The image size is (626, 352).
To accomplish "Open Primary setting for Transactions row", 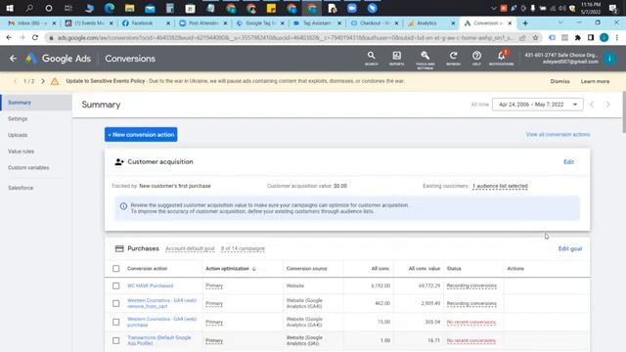I will (x=214, y=340).
